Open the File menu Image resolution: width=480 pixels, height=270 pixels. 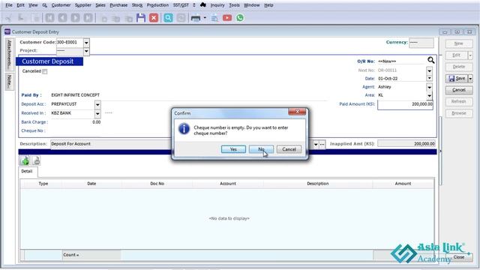click(9, 5)
